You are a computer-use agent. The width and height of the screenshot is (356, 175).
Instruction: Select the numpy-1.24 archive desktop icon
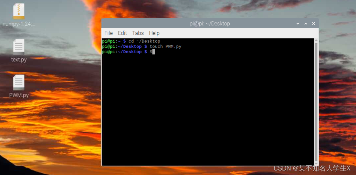(19, 11)
